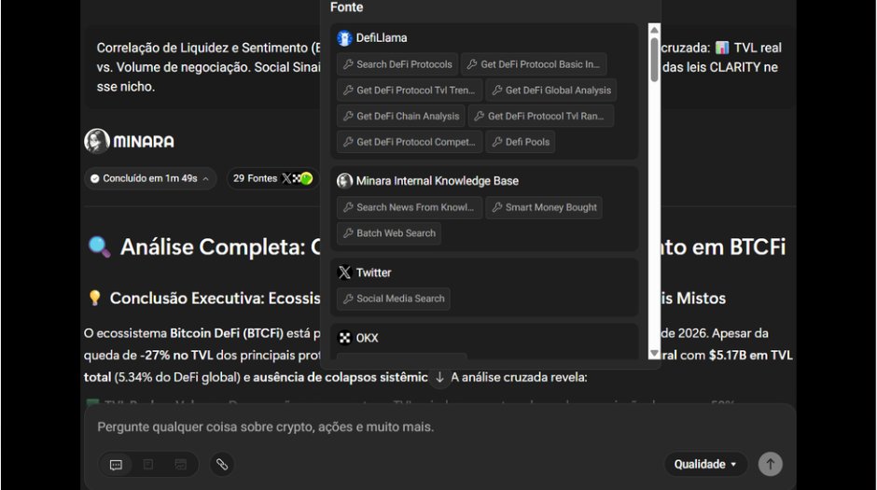Click the Fonte panel scrollbar thumb
877x490 pixels.
tap(654, 60)
